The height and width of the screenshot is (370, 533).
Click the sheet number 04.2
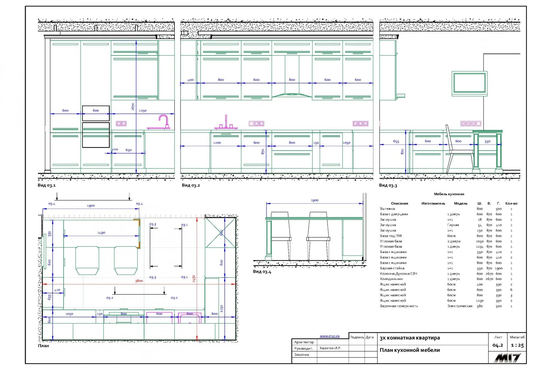pos(497,345)
